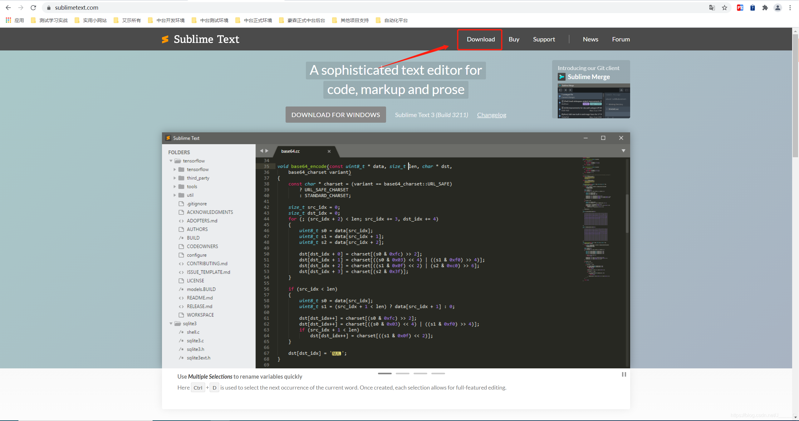Pause the slideshow with the pause icon

click(x=624, y=374)
